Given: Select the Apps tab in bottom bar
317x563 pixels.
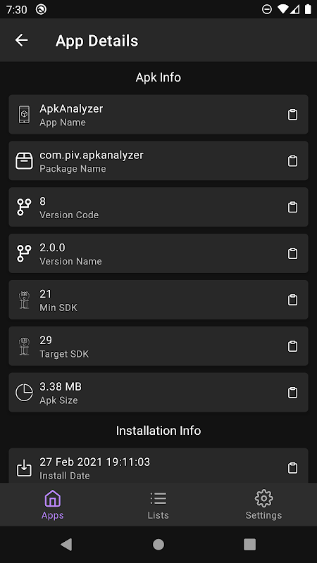Looking at the screenshot, I should click(52, 505).
